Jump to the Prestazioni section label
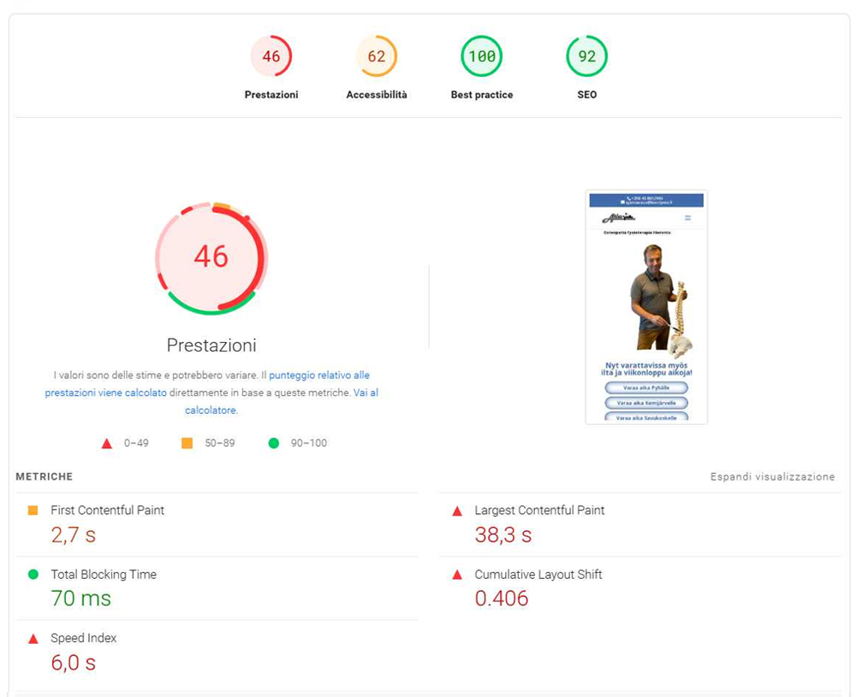Screen dimensions: 856x697 pyautogui.click(x=271, y=95)
